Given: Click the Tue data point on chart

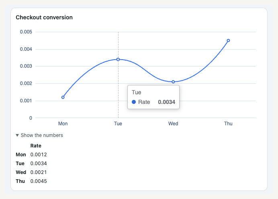Looking at the screenshot, I should tap(118, 59).
